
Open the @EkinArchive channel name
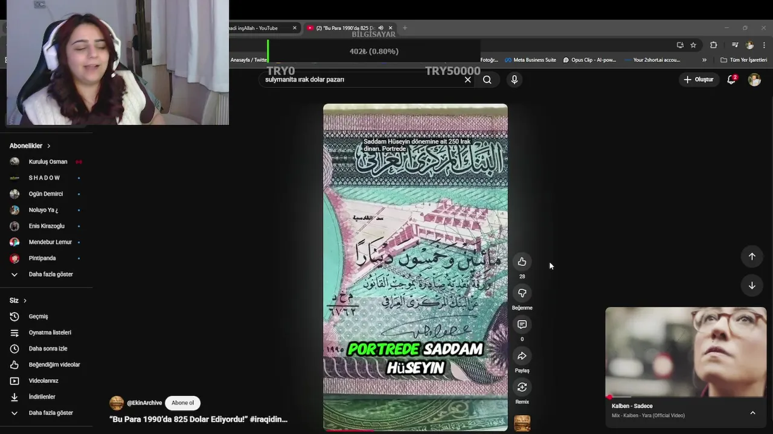(144, 403)
